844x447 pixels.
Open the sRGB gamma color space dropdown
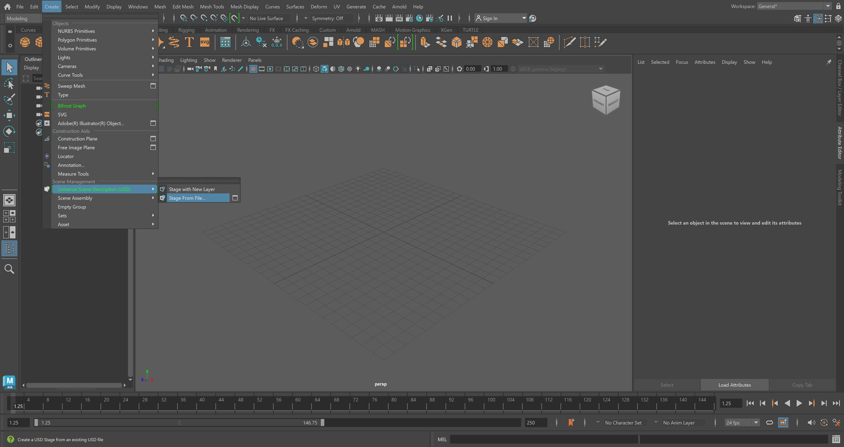[560, 69]
